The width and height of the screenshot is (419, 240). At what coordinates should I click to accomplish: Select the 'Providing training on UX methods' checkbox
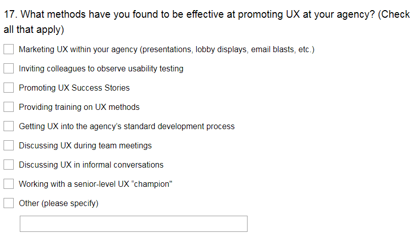(9, 107)
